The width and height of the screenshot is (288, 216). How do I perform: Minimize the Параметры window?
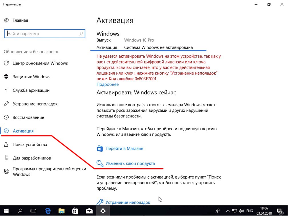pos(255,4)
